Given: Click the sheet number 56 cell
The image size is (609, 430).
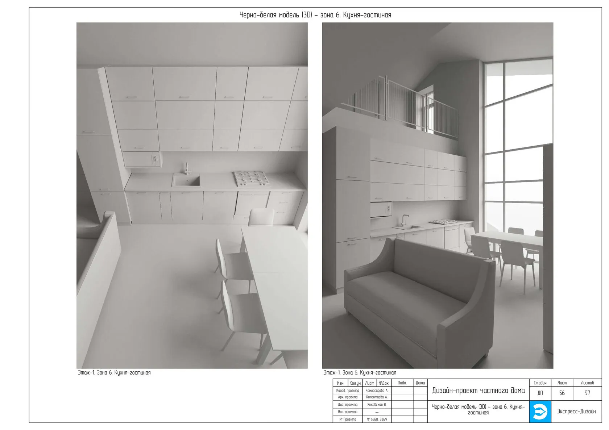Looking at the screenshot, I should coord(562,393).
